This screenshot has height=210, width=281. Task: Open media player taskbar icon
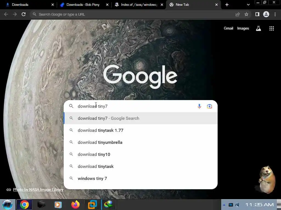[x=58, y=205]
